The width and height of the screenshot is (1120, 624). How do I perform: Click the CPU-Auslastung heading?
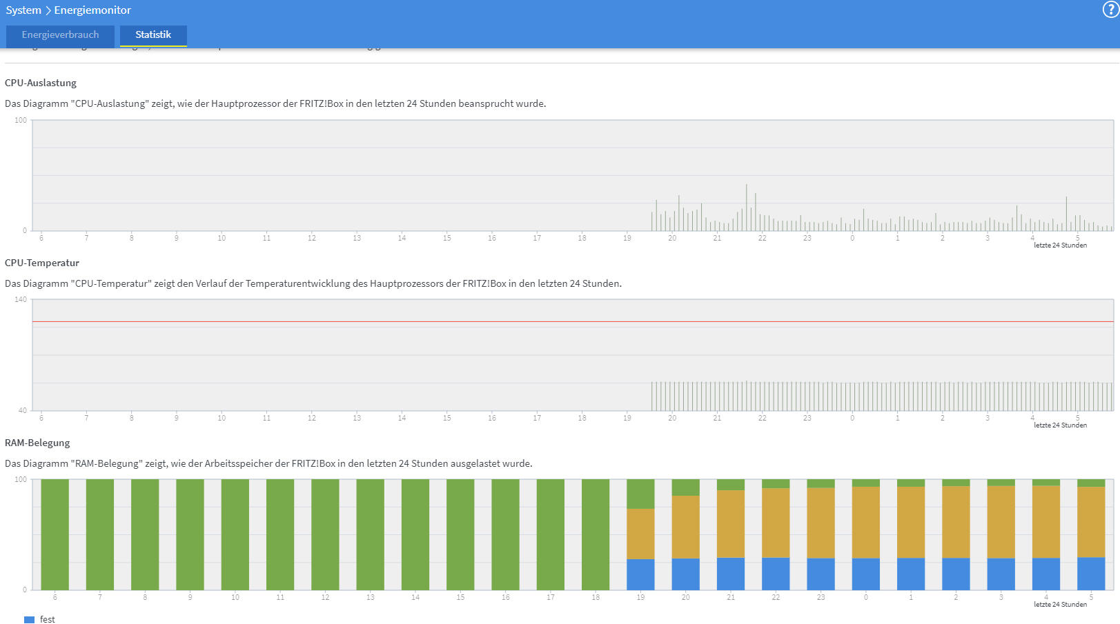41,83
